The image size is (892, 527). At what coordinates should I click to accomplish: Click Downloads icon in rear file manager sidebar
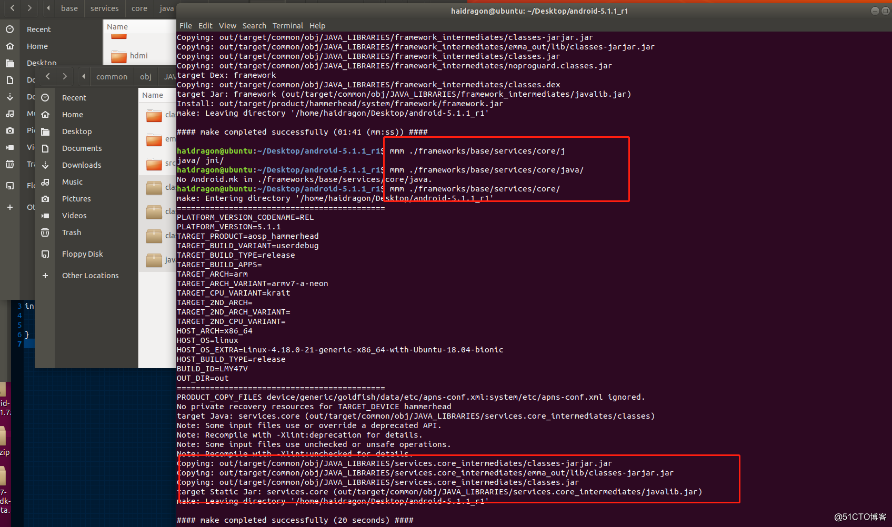[10, 97]
